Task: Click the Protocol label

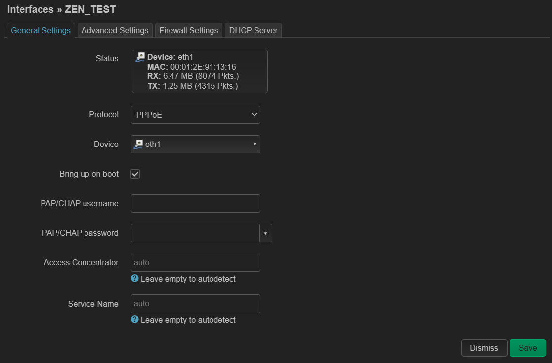Action: (x=104, y=114)
